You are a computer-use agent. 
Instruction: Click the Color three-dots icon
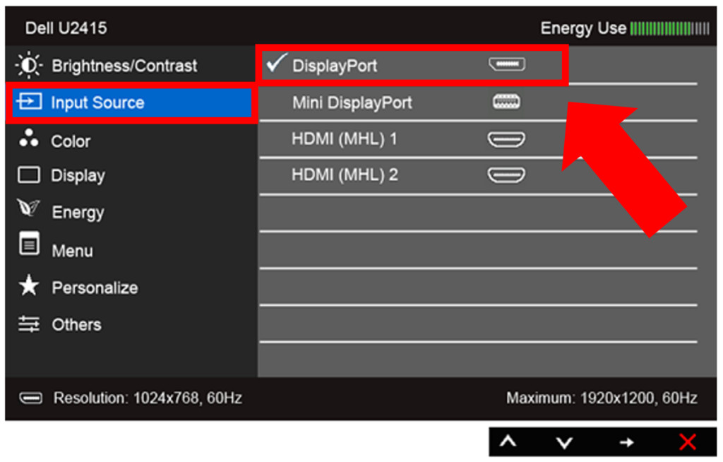(x=28, y=138)
